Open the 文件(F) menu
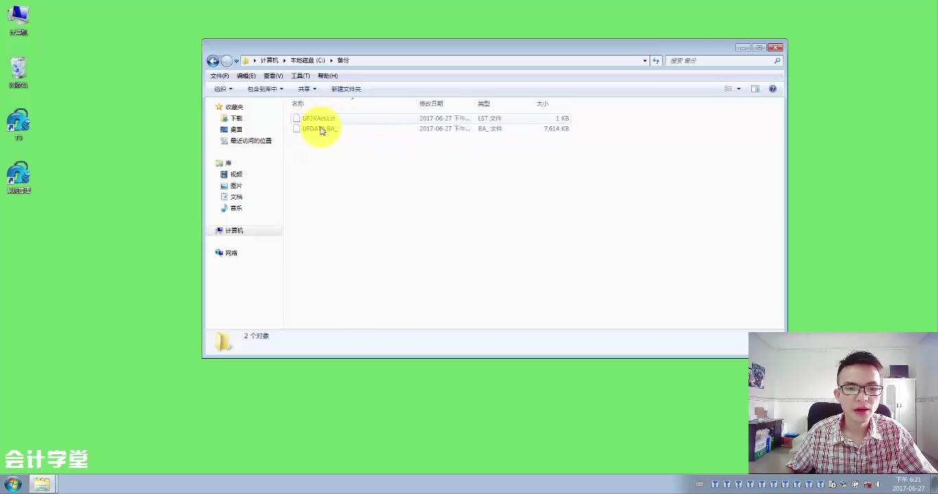The width and height of the screenshot is (938, 494). tap(220, 76)
